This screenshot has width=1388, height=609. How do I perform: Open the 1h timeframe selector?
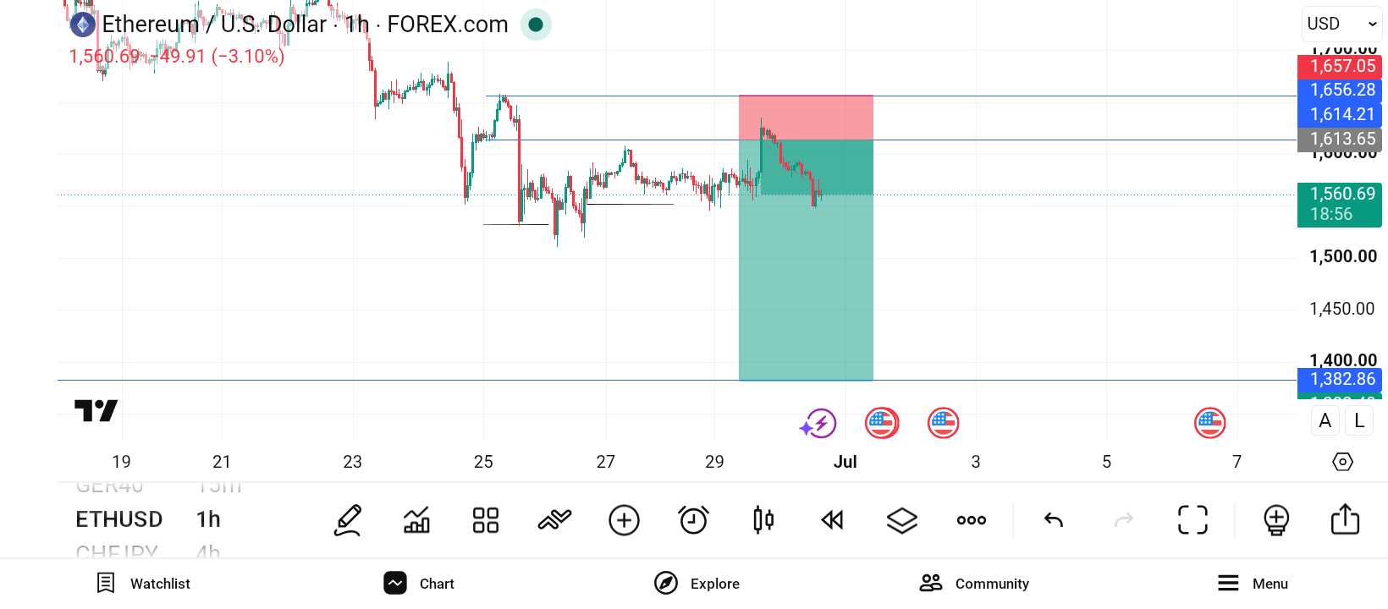pyautogui.click(x=208, y=519)
